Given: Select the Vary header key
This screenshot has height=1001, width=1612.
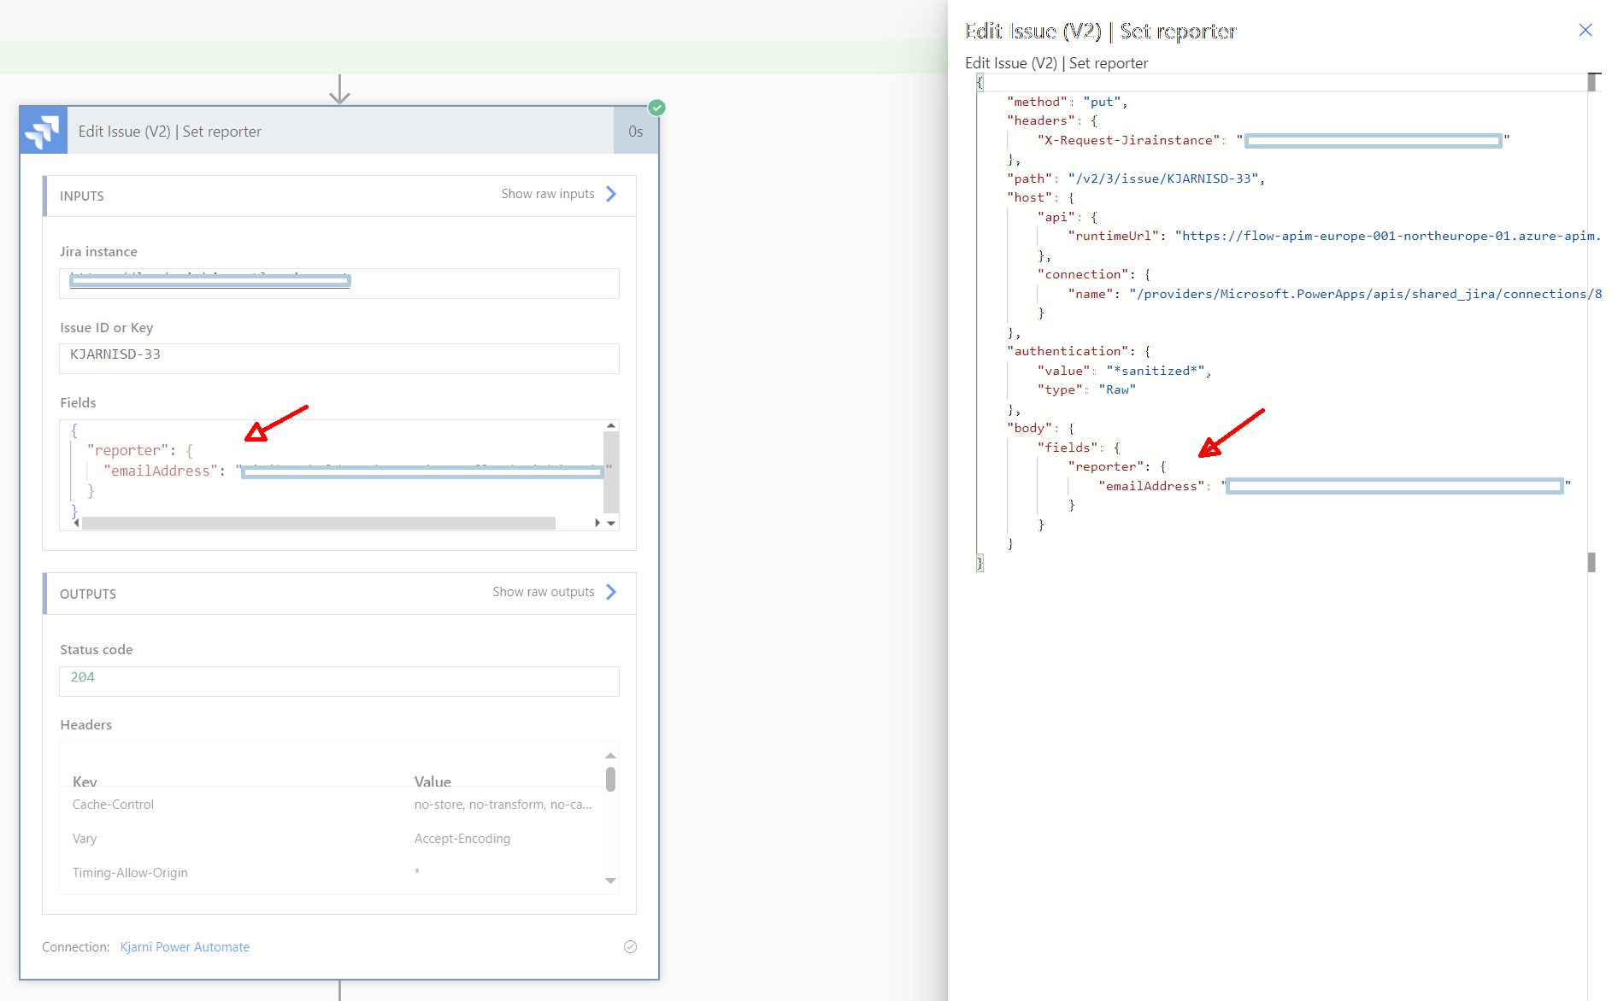Looking at the screenshot, I should [x=85, y=839].
